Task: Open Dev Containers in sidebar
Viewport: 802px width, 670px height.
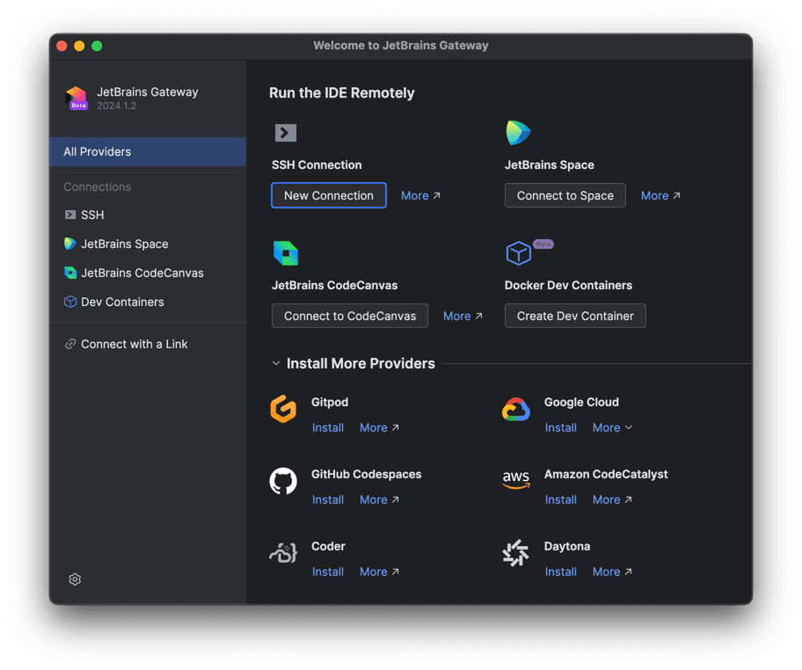Action: click(148, 302)
